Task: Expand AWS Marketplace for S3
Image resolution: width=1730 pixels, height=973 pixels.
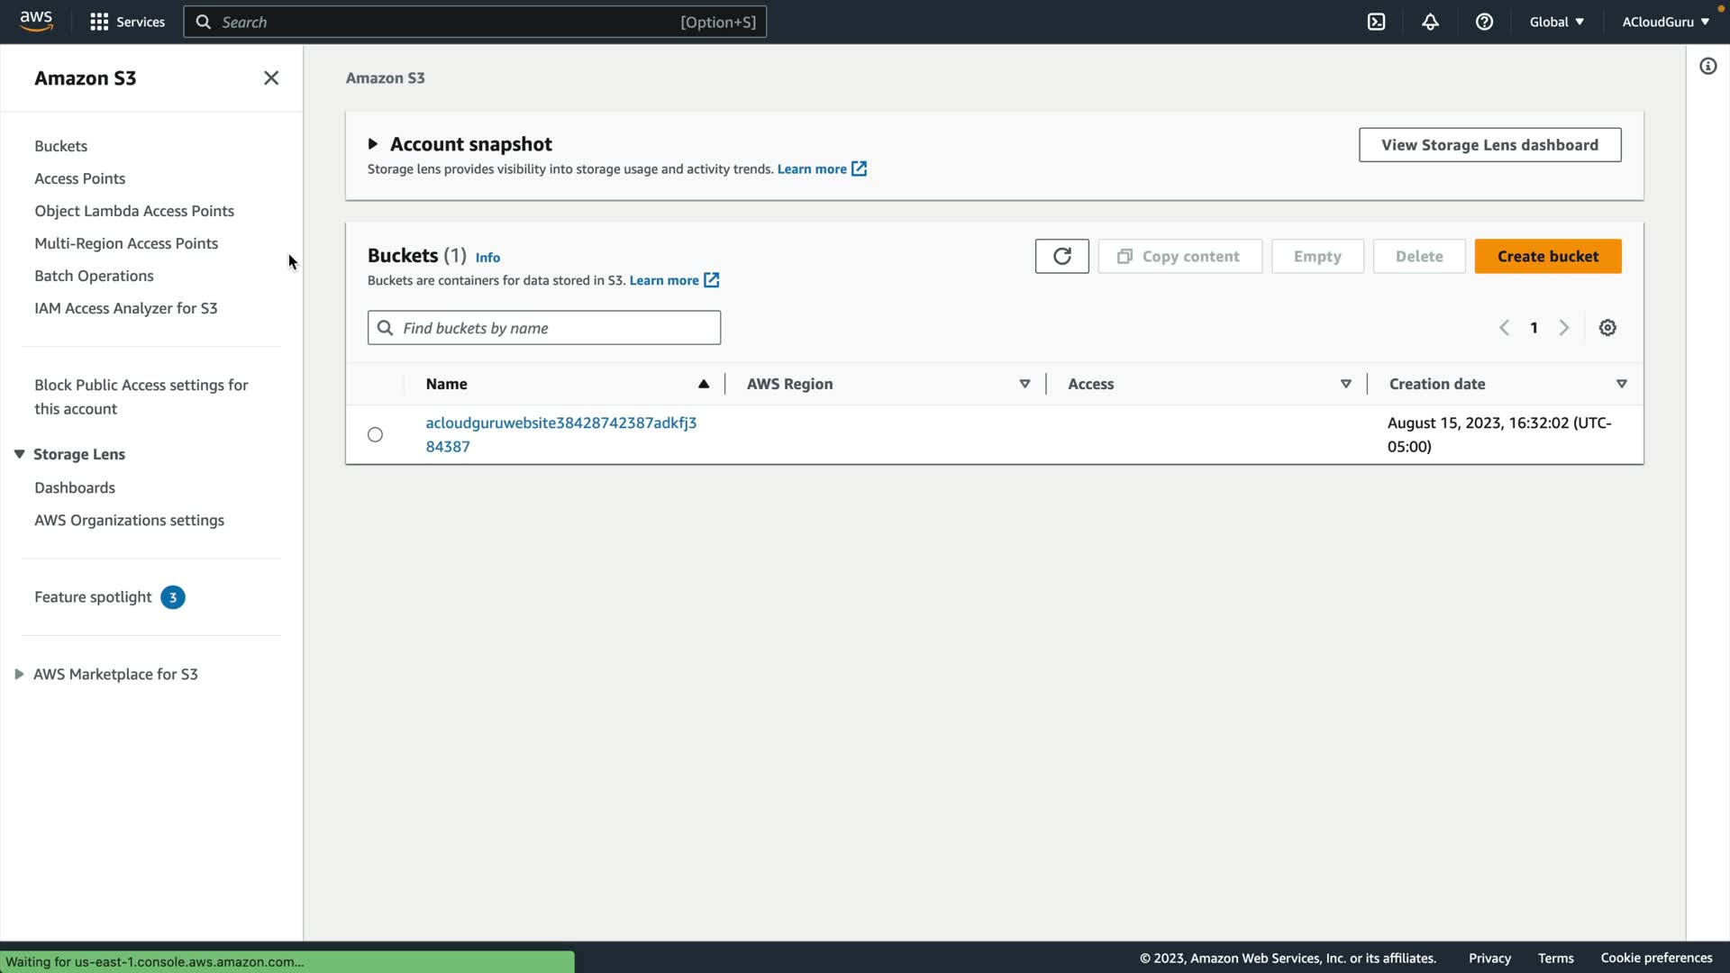Action: pos(19,674)
